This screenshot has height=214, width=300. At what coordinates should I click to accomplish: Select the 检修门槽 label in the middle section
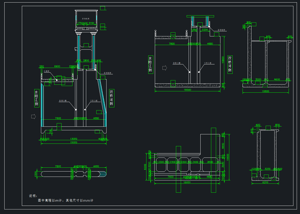point(177,63)
